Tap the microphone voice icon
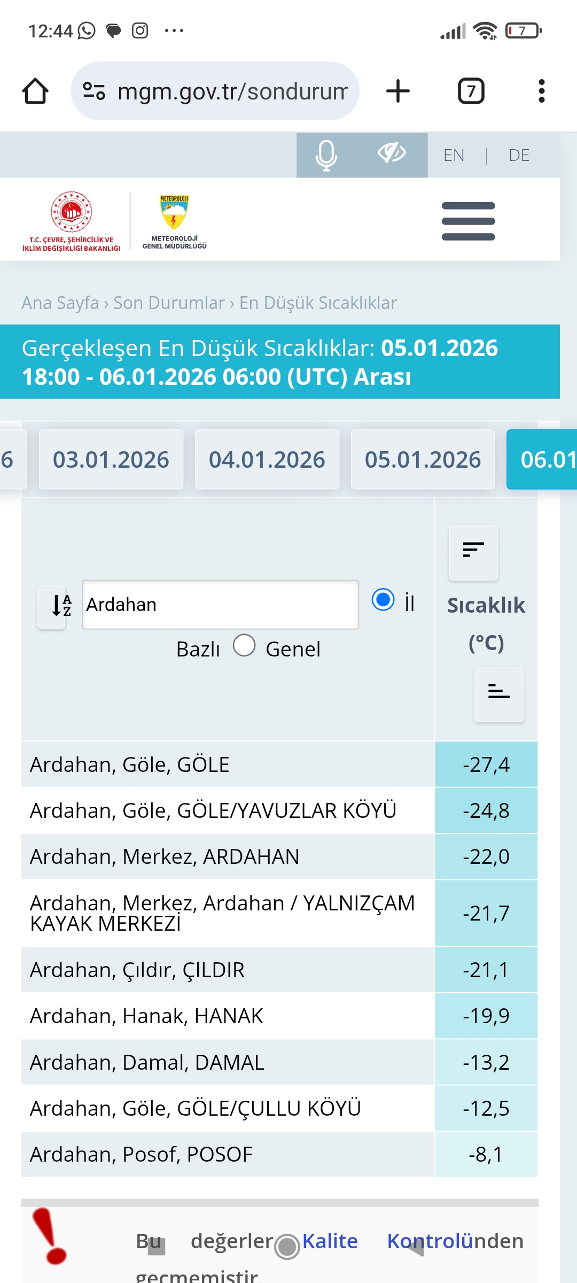The height and width of the screenshot is (1283, 577). tap(326, 155)
